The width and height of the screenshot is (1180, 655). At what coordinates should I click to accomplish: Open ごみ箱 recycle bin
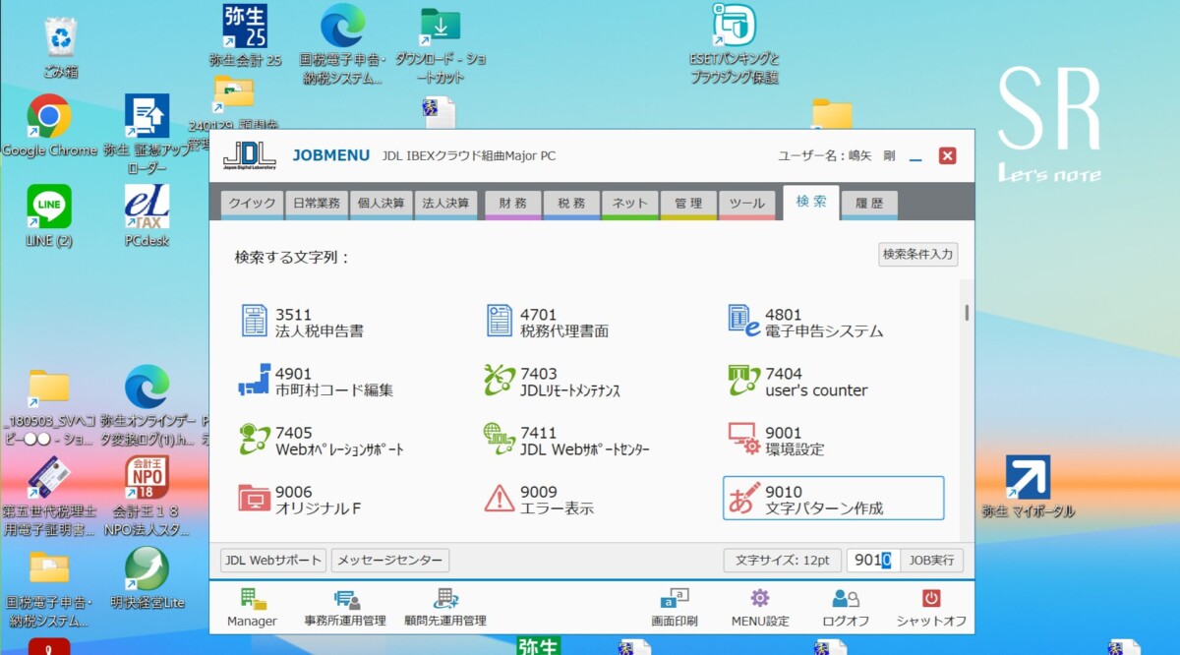(x=60, y=46)
